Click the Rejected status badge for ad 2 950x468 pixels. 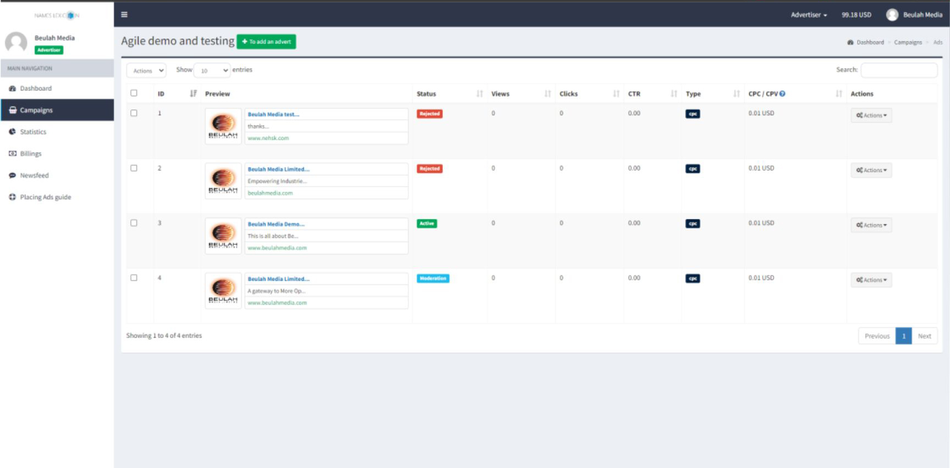[429, 169]
